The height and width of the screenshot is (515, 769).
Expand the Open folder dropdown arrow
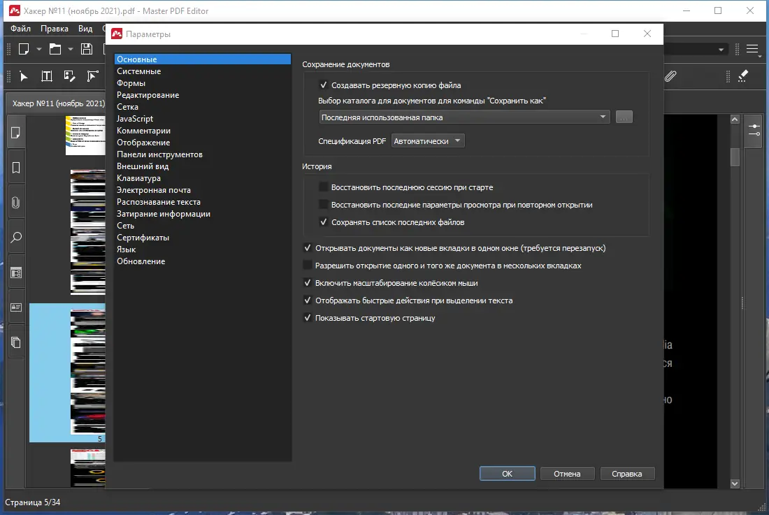[70, 50]
